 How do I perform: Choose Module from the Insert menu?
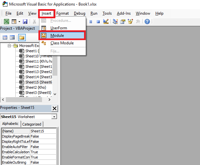point(62,35)
